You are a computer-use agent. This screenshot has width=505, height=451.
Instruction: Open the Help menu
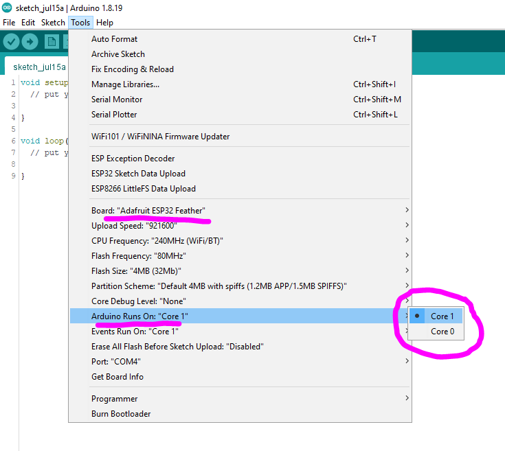point(104,23)
